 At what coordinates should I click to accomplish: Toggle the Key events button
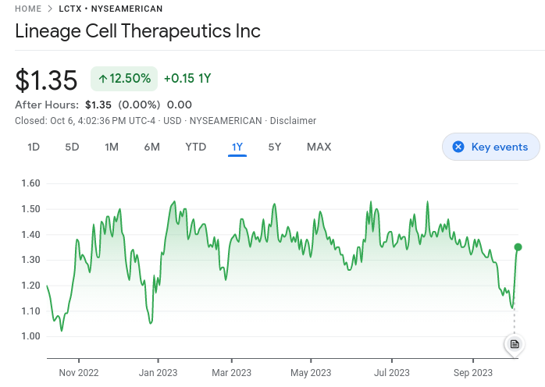490,147
